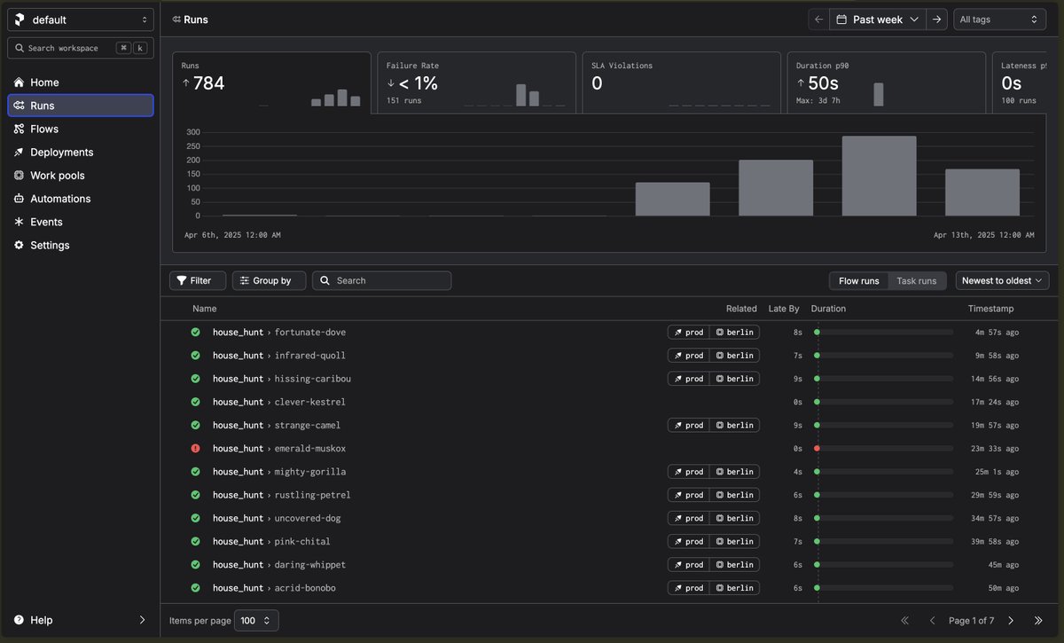Screen dimensions: 1064x643
Task: Open the Newest to oldest sort dropdown
Action: [1002, 280]
